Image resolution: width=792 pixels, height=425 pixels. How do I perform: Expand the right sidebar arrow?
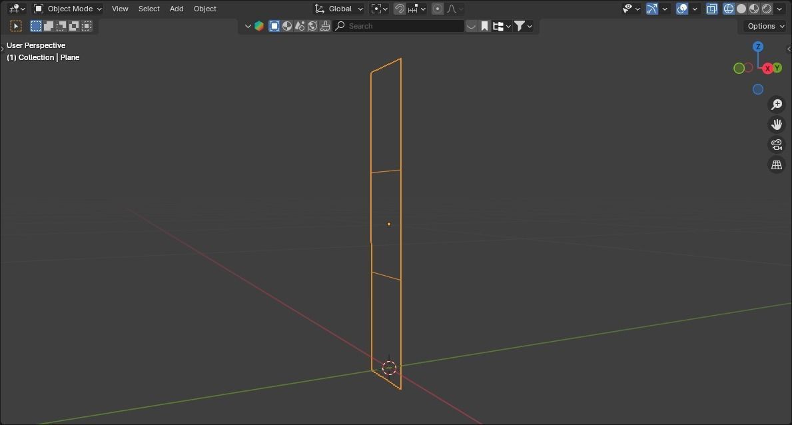click(x=789, y=49)
